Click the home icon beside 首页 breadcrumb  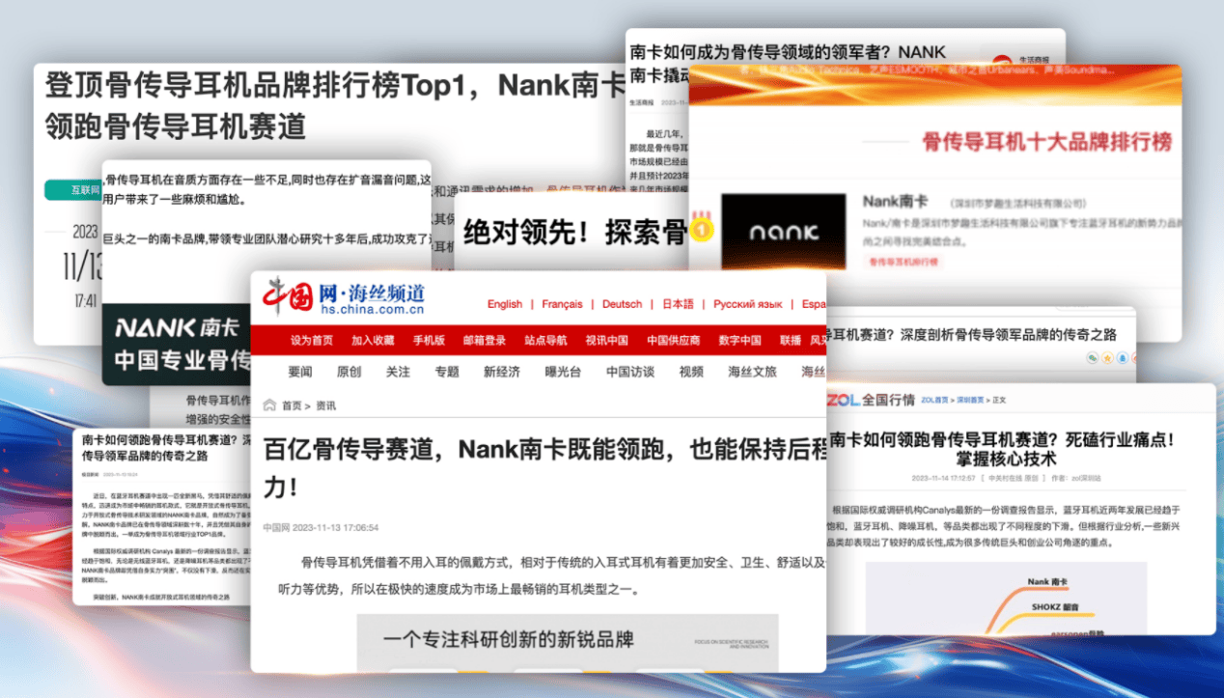tap(270, 405)
